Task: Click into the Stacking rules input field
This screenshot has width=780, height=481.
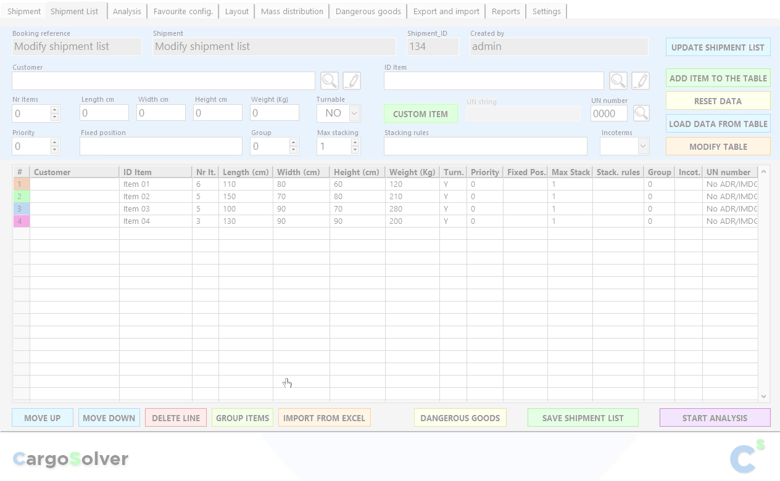Action: coord(485,146)
